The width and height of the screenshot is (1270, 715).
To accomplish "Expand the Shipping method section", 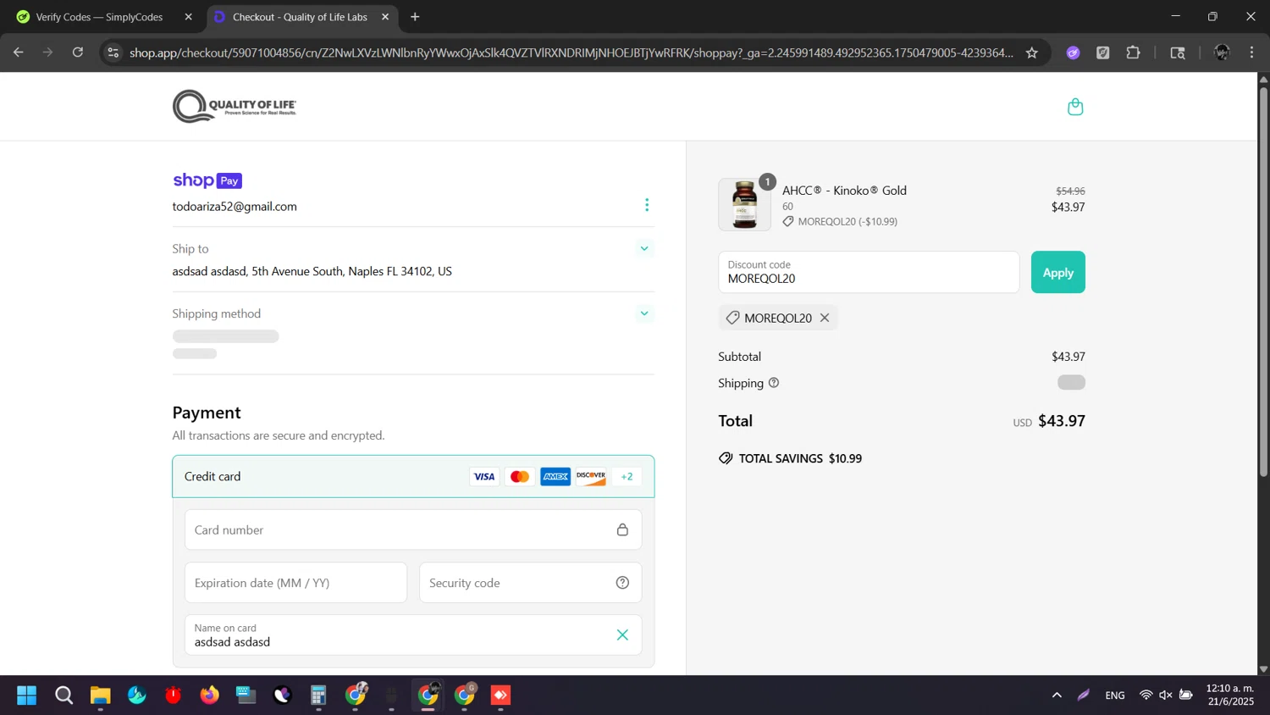I will tap(644, 313).
